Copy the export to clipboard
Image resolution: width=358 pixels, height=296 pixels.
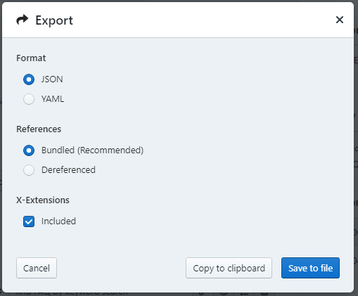(x=229, y=268)
